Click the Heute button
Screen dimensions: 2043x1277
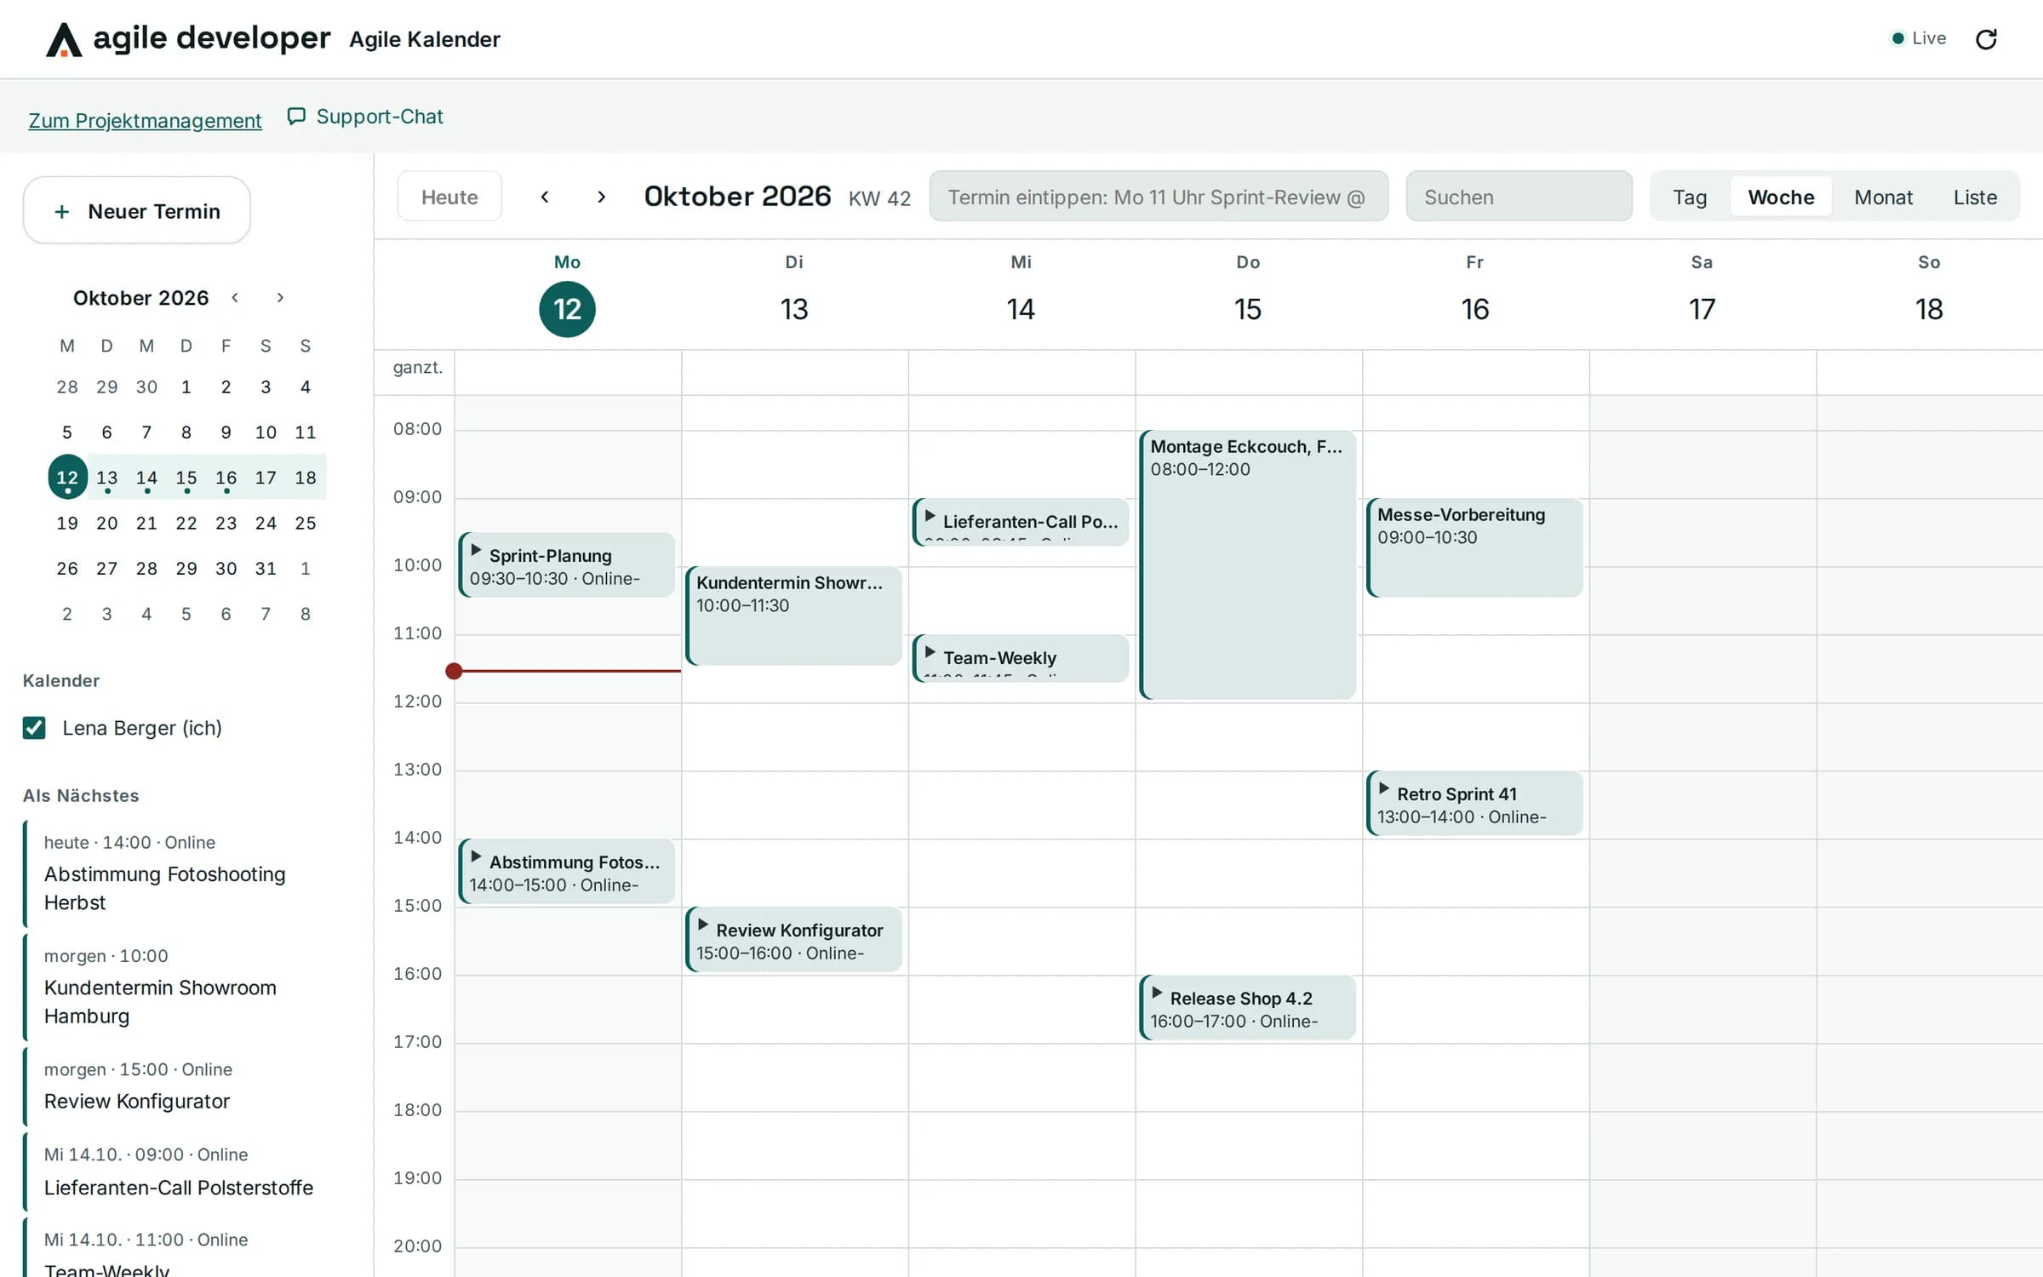pos(449,197)
